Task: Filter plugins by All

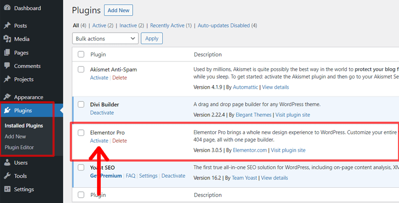Action: tap(76, 25)
